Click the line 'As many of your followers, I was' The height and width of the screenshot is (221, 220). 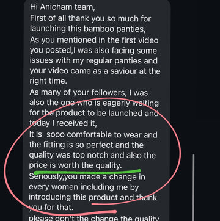click(x=89, y=92)
